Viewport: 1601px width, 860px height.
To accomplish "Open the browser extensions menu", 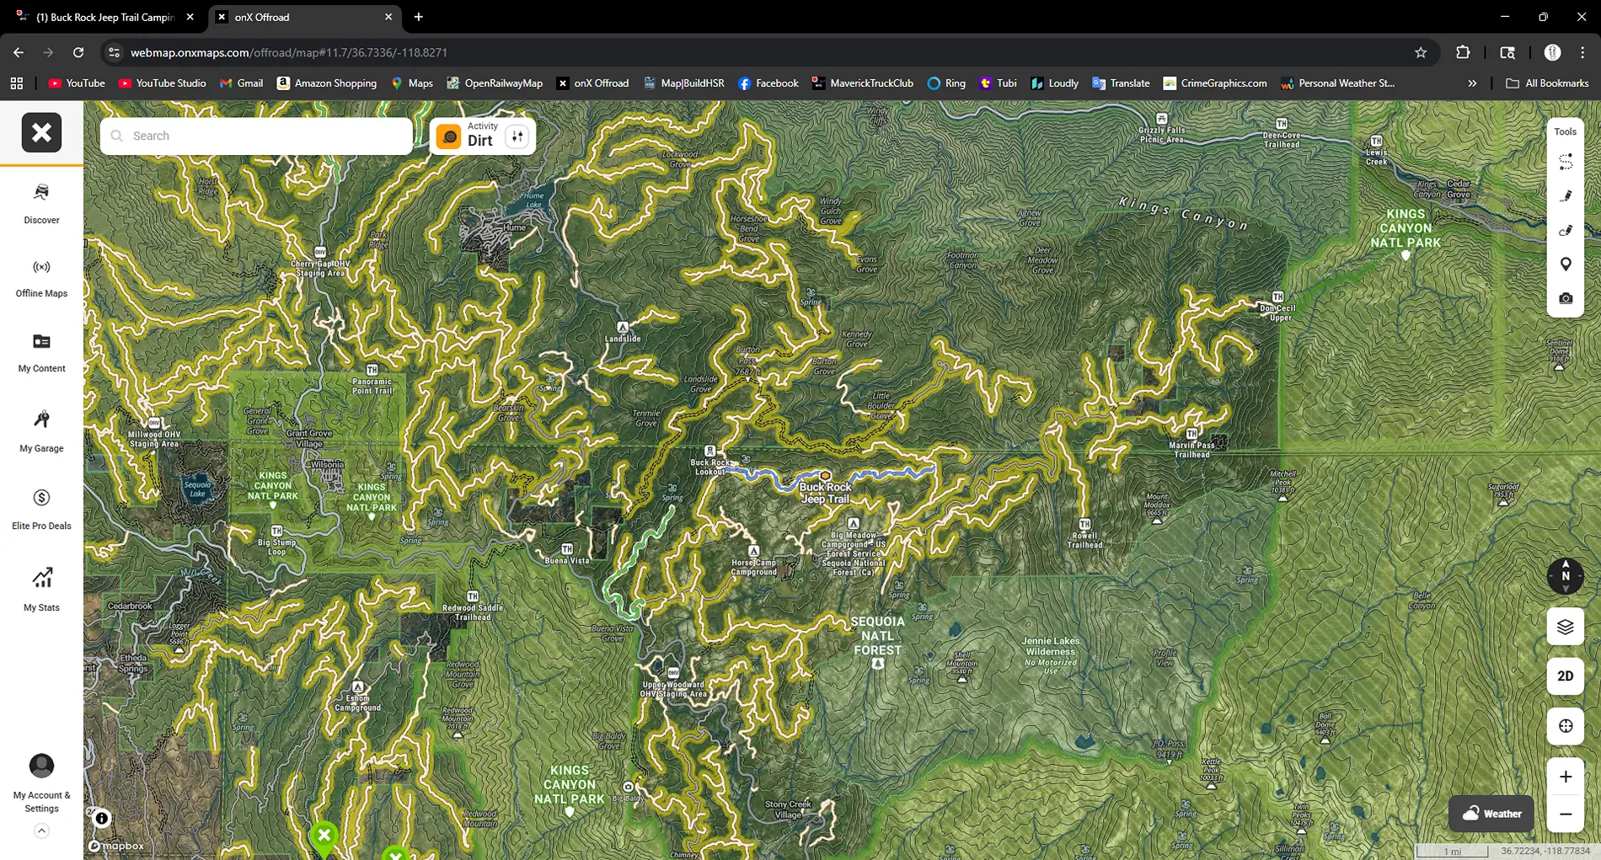I will [1463, 52].
